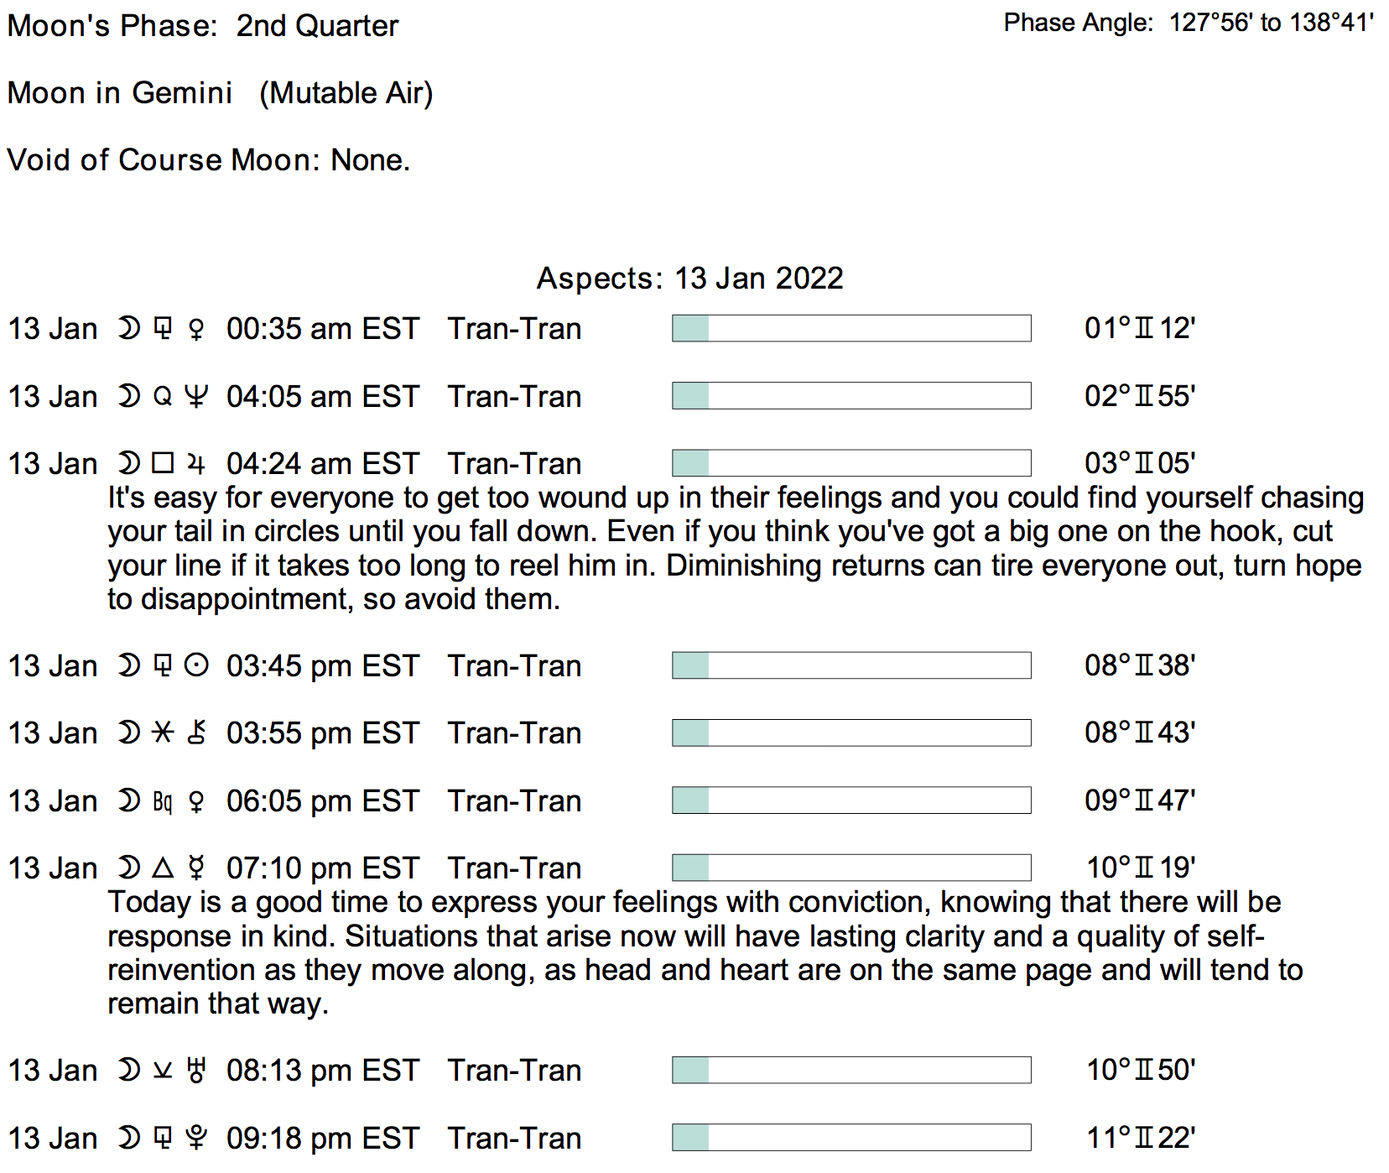The width and height of the screenshot is (1389, 1173).
Task: Click the strength bar for the 07:10 pm aspect
Action: click(x=851, y=868)
